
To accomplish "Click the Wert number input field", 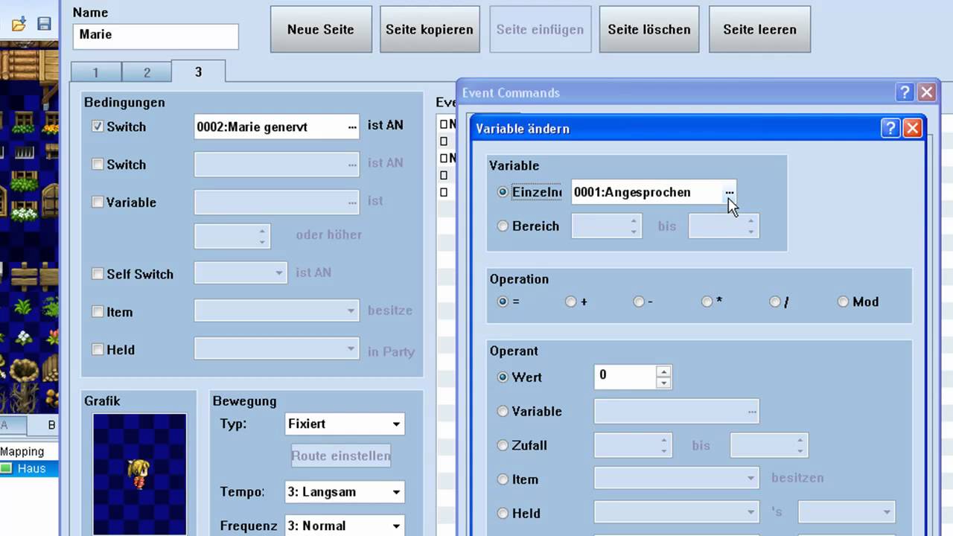I will pos(626,376).
